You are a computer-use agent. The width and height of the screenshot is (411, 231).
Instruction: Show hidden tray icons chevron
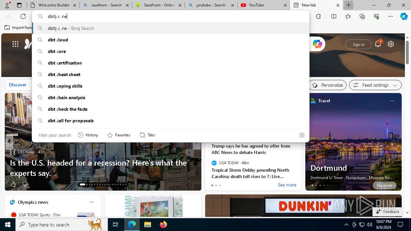(x=346, y=225)
